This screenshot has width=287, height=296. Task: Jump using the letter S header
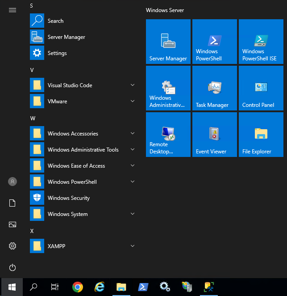coord(32,6)
